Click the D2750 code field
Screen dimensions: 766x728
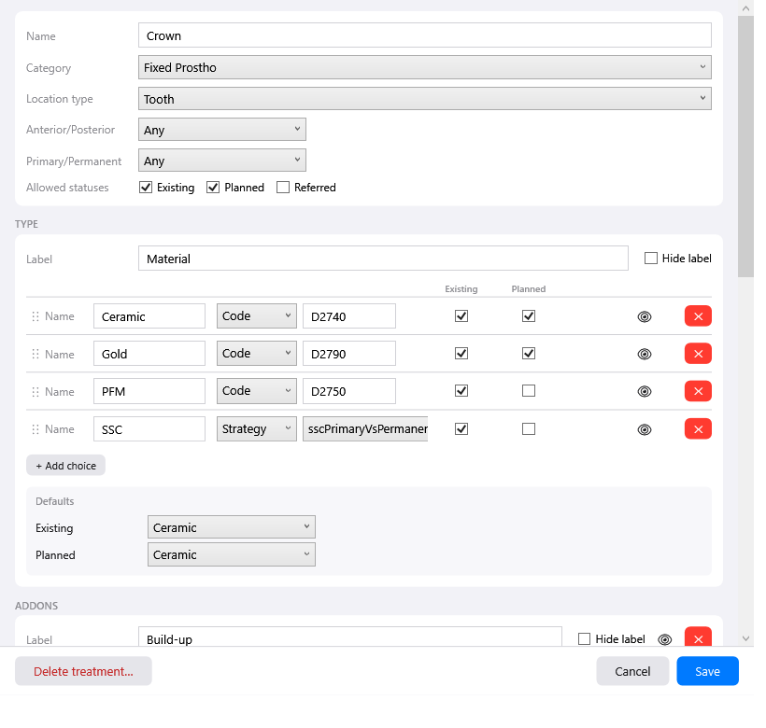(x=349, y=391)
